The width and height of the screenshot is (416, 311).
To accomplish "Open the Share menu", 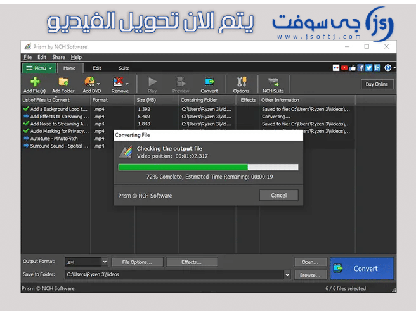I will coord(58,57).
